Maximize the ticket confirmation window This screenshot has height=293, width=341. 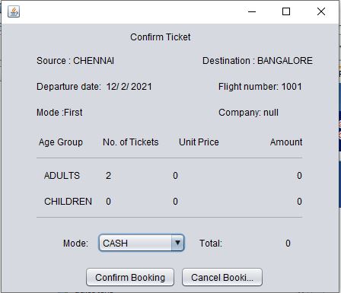click(286, 11)
